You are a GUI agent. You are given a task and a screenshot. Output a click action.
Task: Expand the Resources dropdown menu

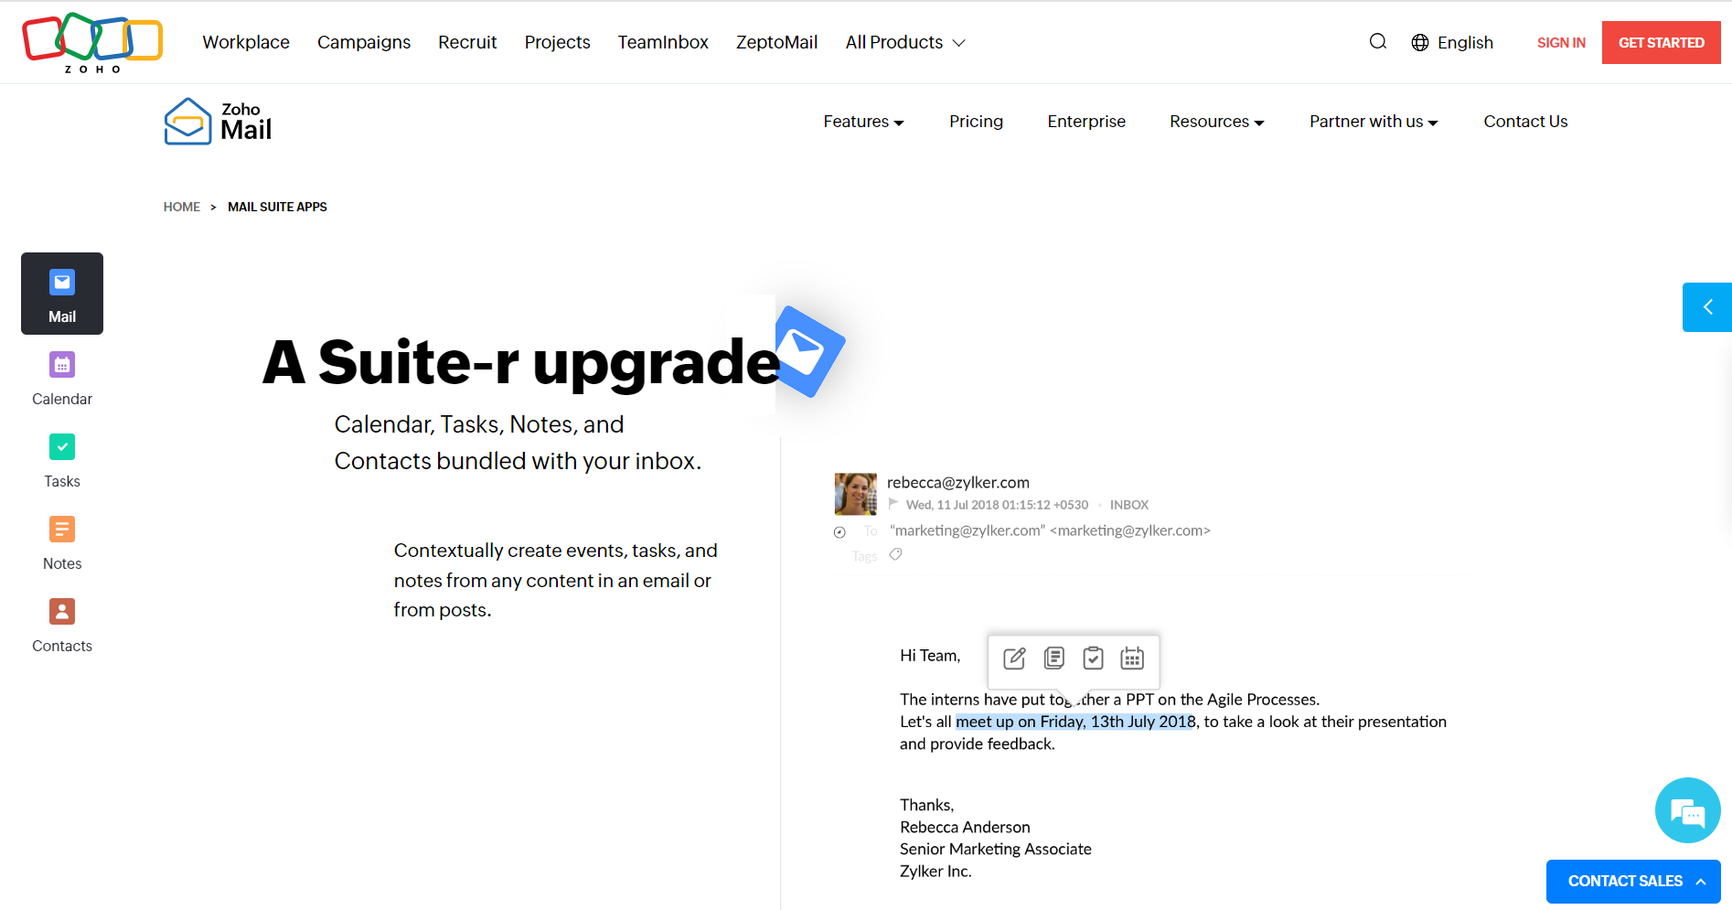click(x=1217, y=122)
